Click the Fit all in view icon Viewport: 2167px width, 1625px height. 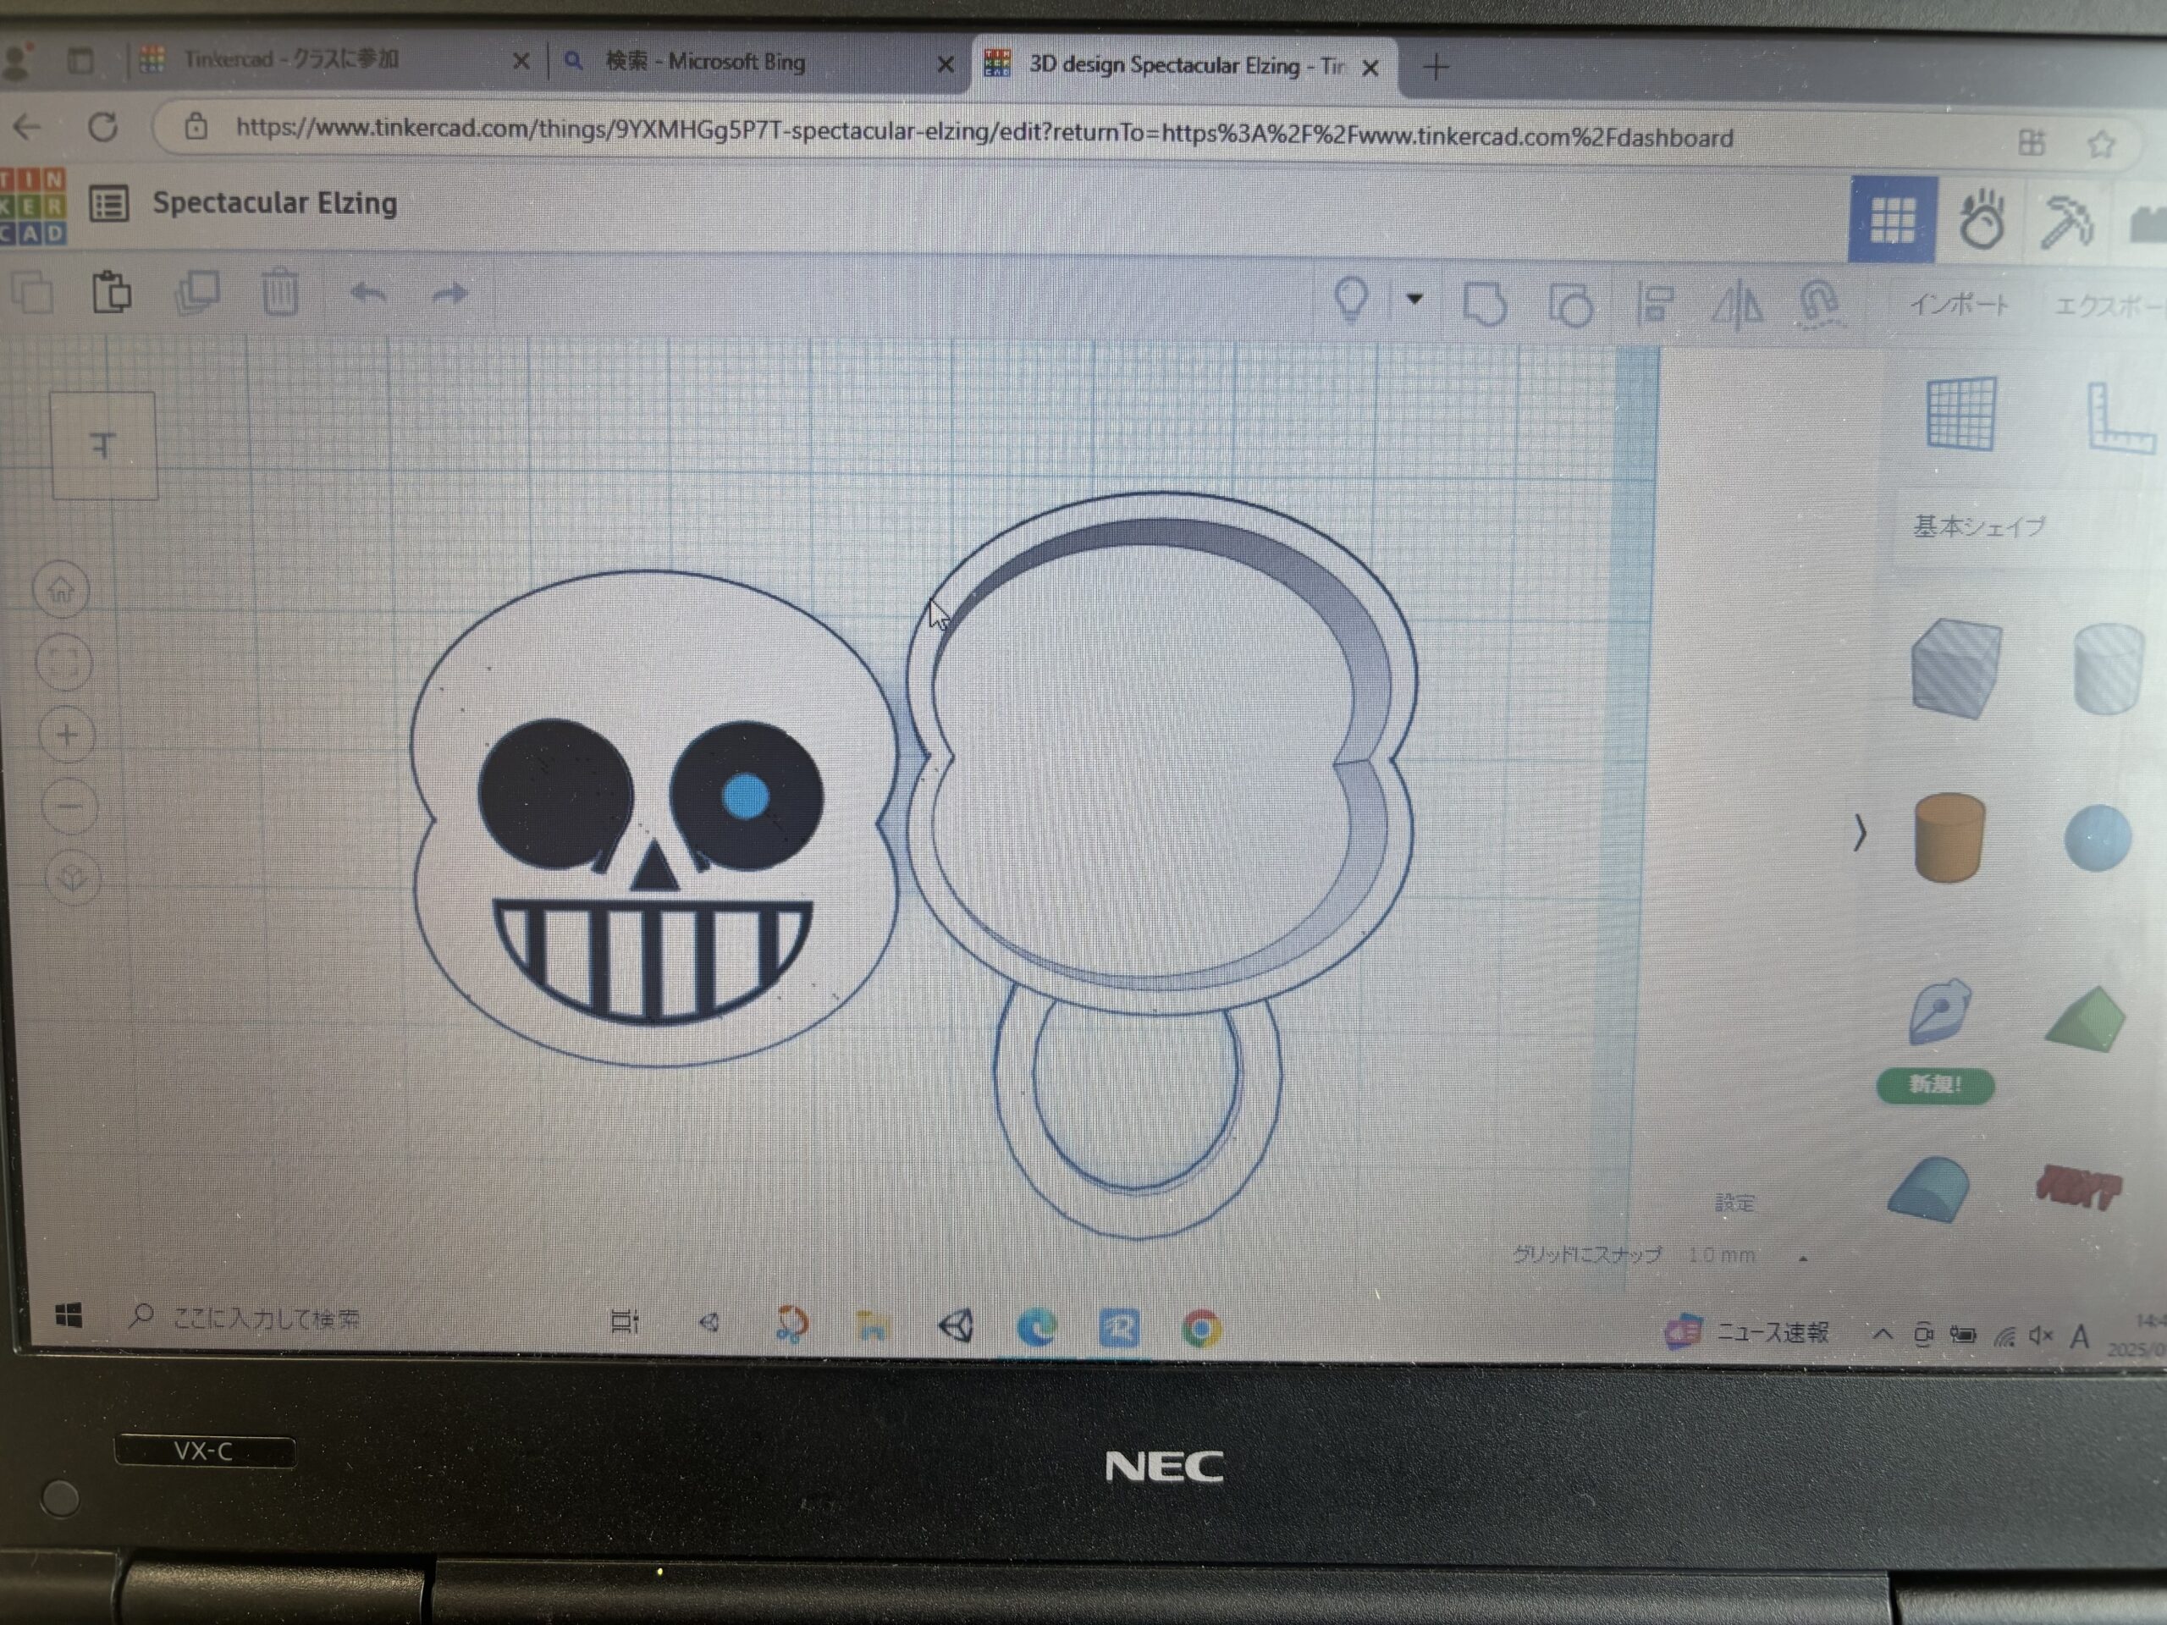(63, 664)
